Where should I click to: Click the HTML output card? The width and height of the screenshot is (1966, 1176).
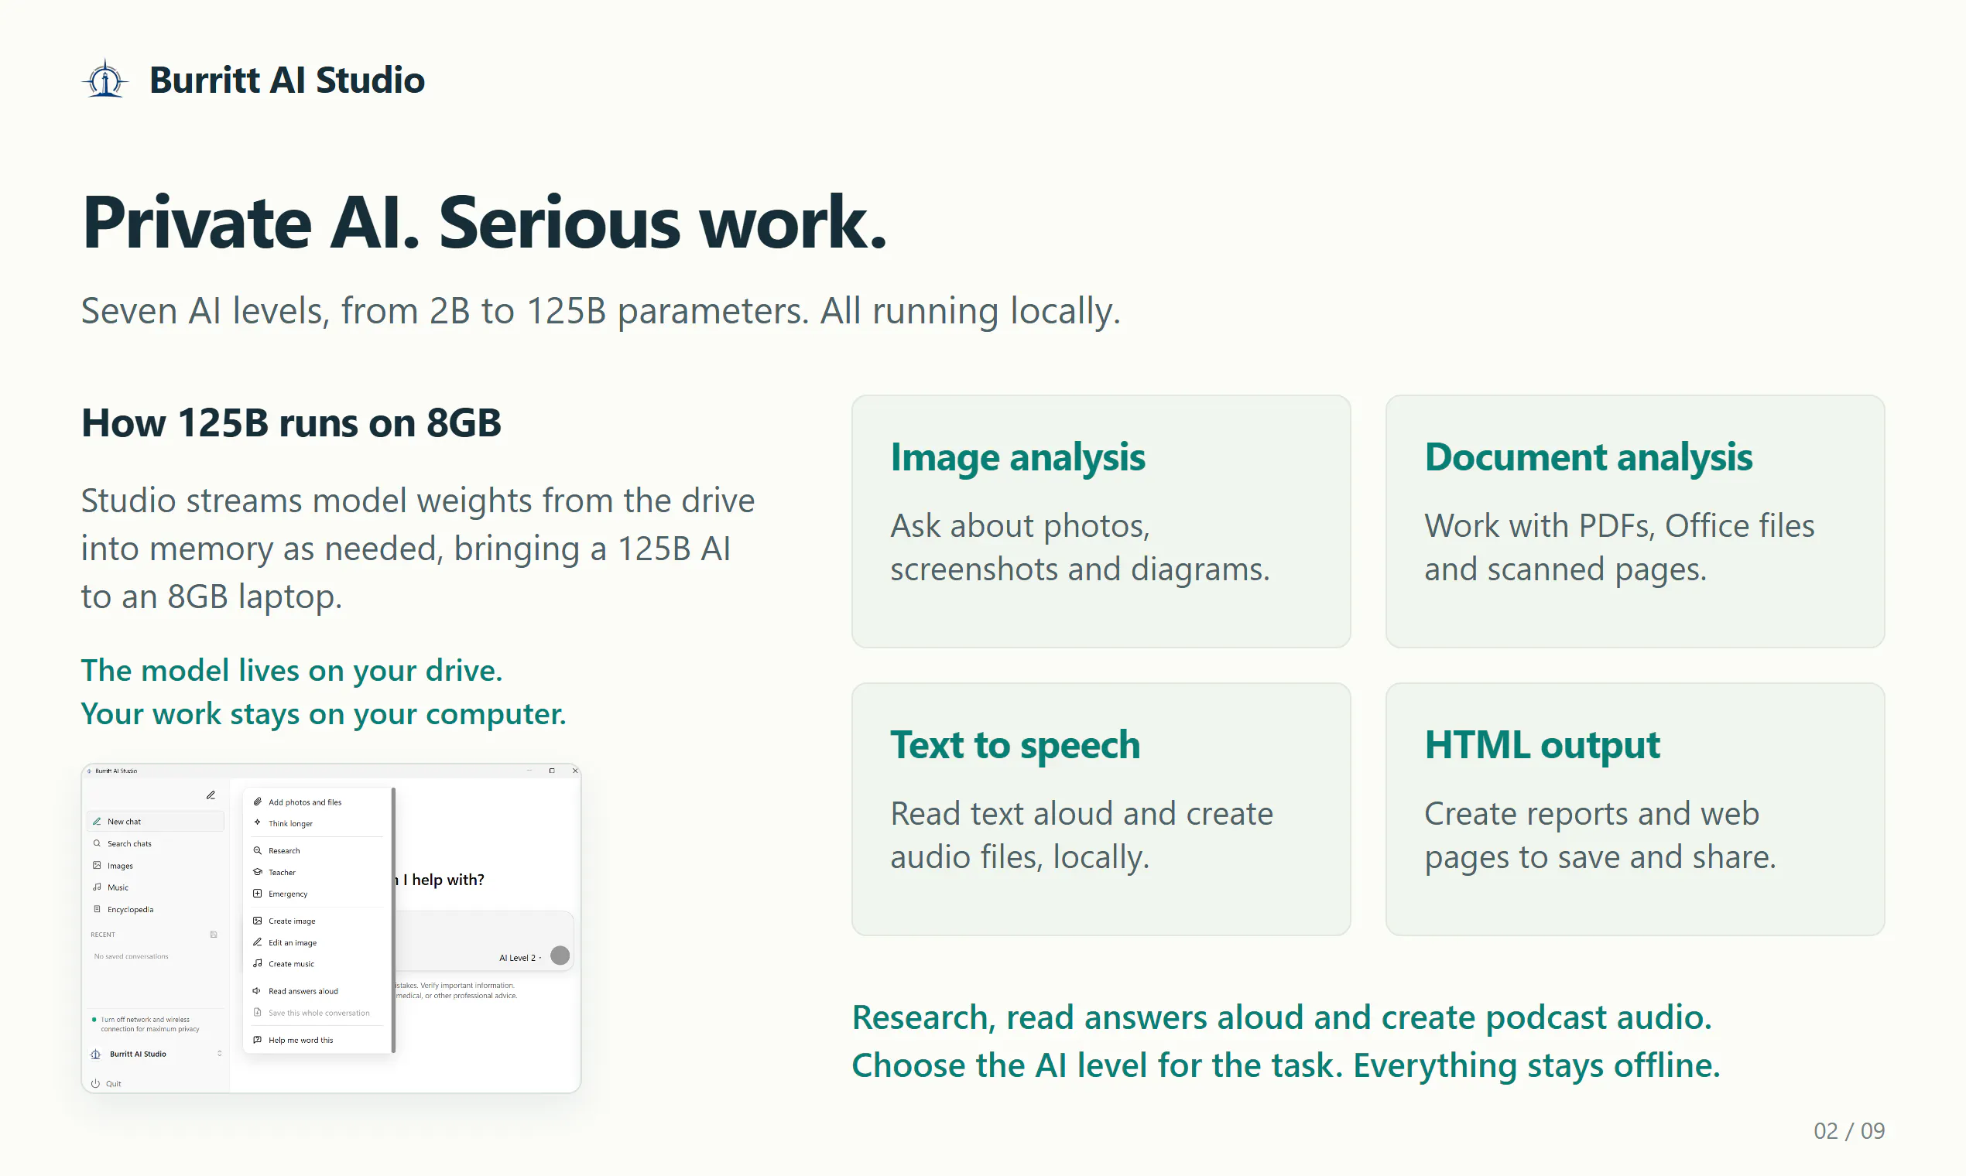1635,809
